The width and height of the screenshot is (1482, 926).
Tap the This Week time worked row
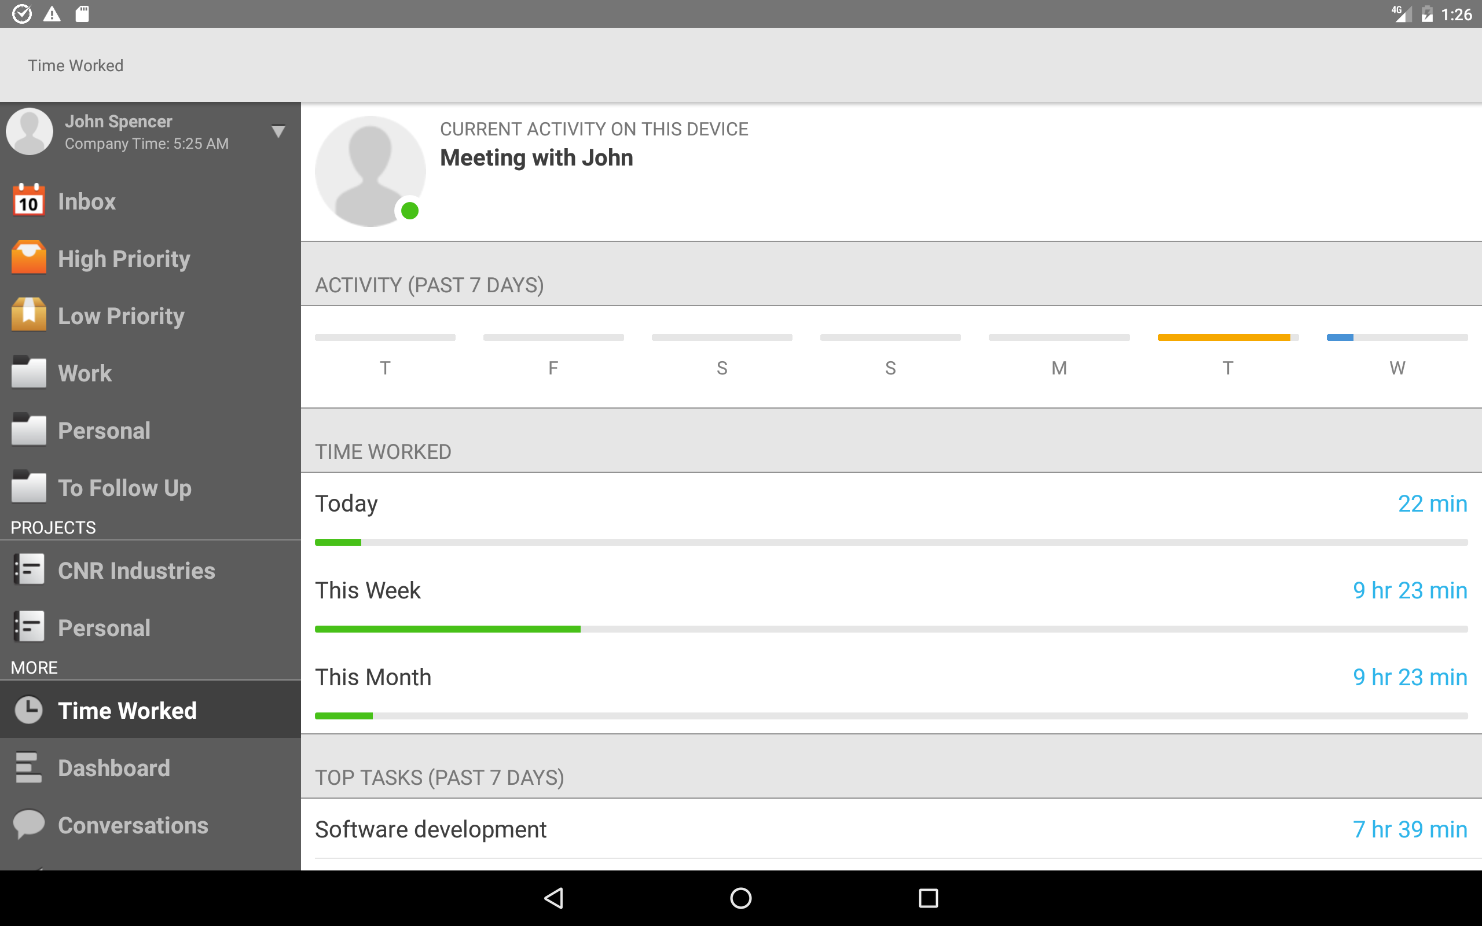tap(891, 603)
